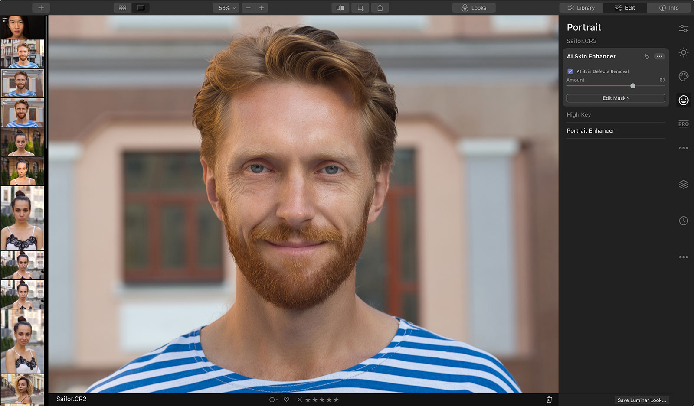
Task: Open the Info tab
Action: point(669,8)
